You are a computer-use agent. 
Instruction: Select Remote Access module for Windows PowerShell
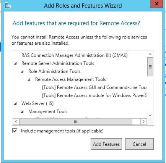pos(94,95)
